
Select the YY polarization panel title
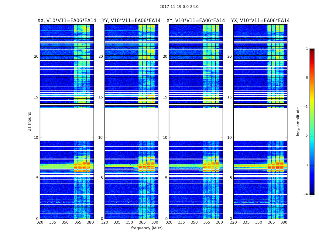point(131,21)
